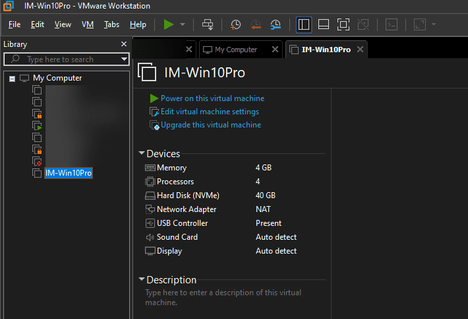Click the Network Adapter icon

coord(150,209)
